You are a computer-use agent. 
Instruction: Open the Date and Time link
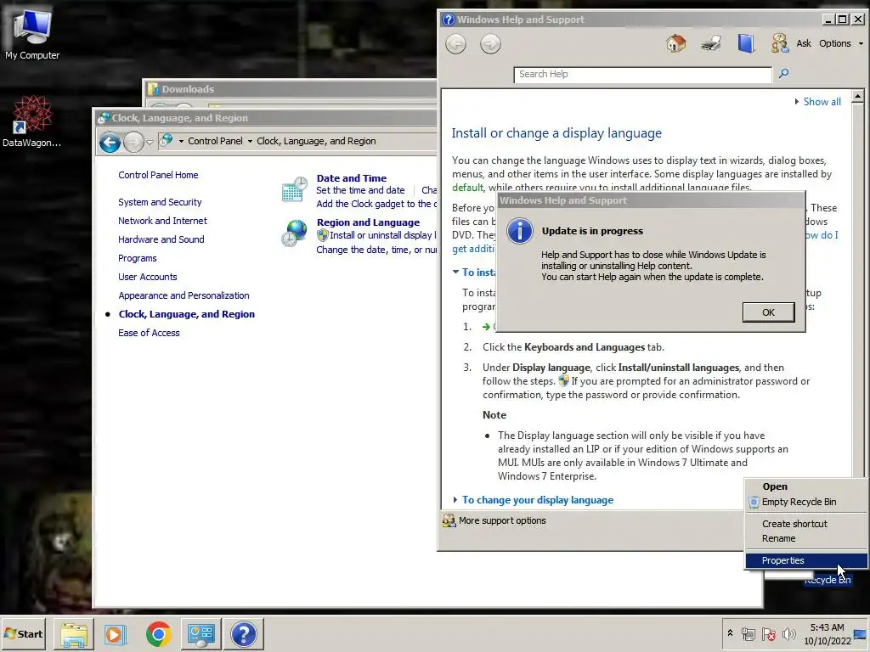pyautogui.click(x=351, y=178)
